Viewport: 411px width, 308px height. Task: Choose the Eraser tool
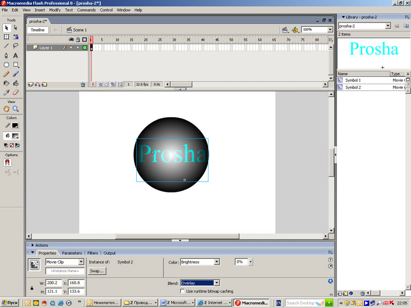pyautogui.click(x=15, y=93)
